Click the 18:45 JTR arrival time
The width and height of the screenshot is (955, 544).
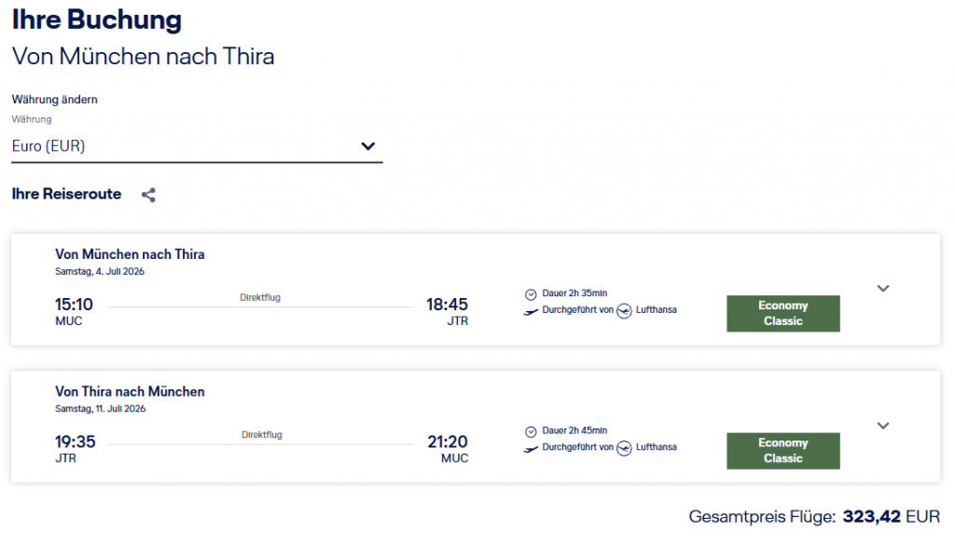447,305
